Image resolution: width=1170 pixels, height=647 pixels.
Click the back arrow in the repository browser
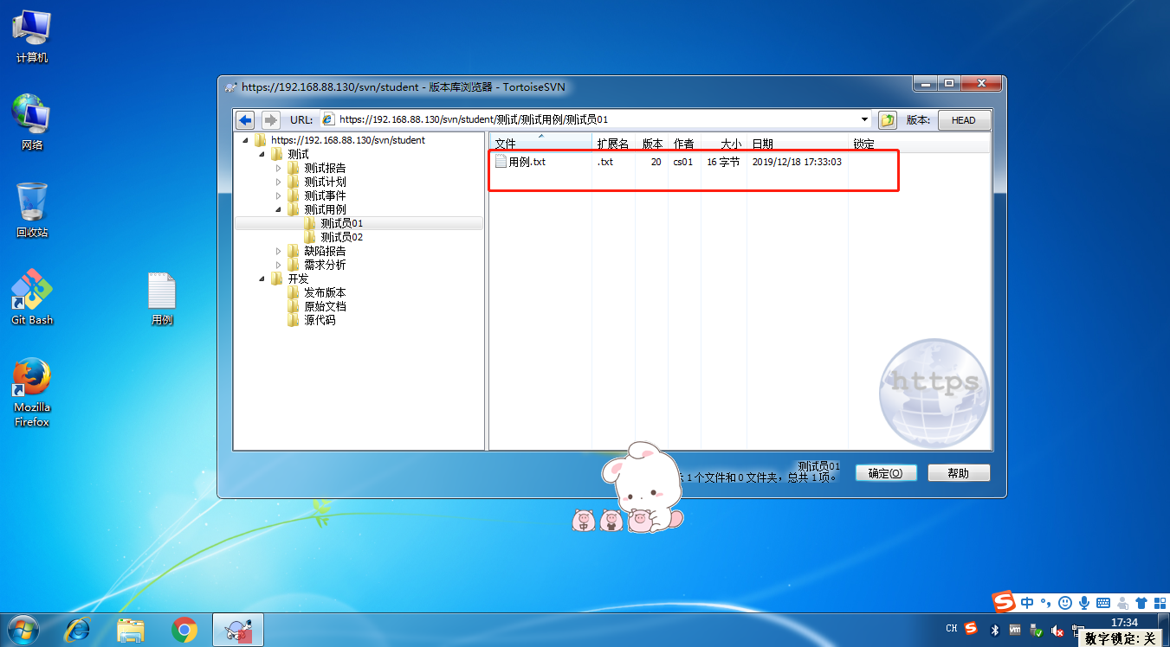(x=245, y=120)
